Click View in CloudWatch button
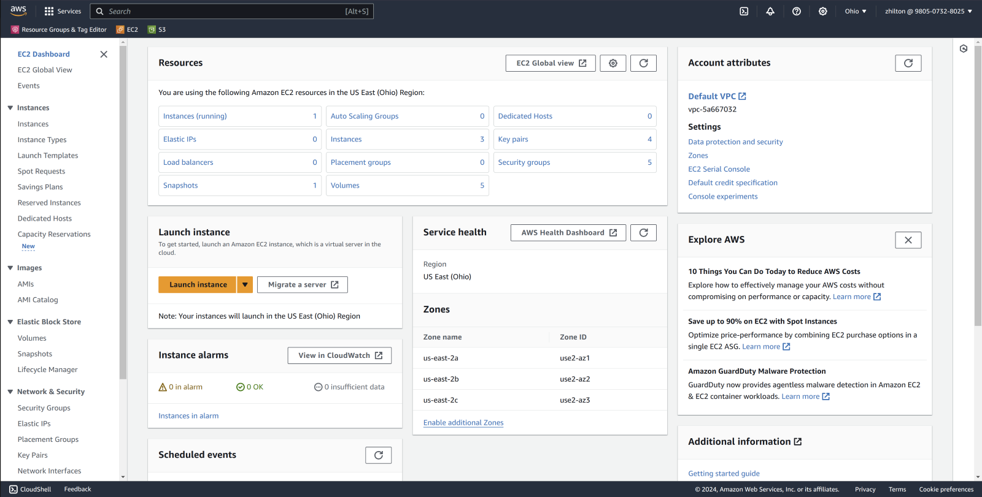The height and width of the screenshot is (497, 982). point(339,355)
